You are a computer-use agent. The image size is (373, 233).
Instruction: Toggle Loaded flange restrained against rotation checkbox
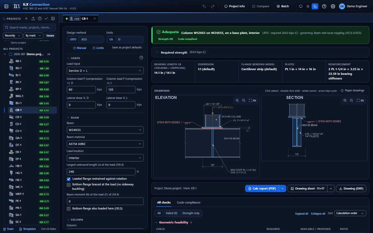(69, 179)
